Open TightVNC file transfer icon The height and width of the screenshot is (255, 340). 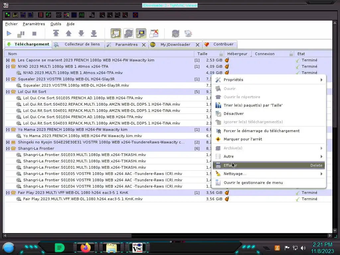[x=92, y=15]
